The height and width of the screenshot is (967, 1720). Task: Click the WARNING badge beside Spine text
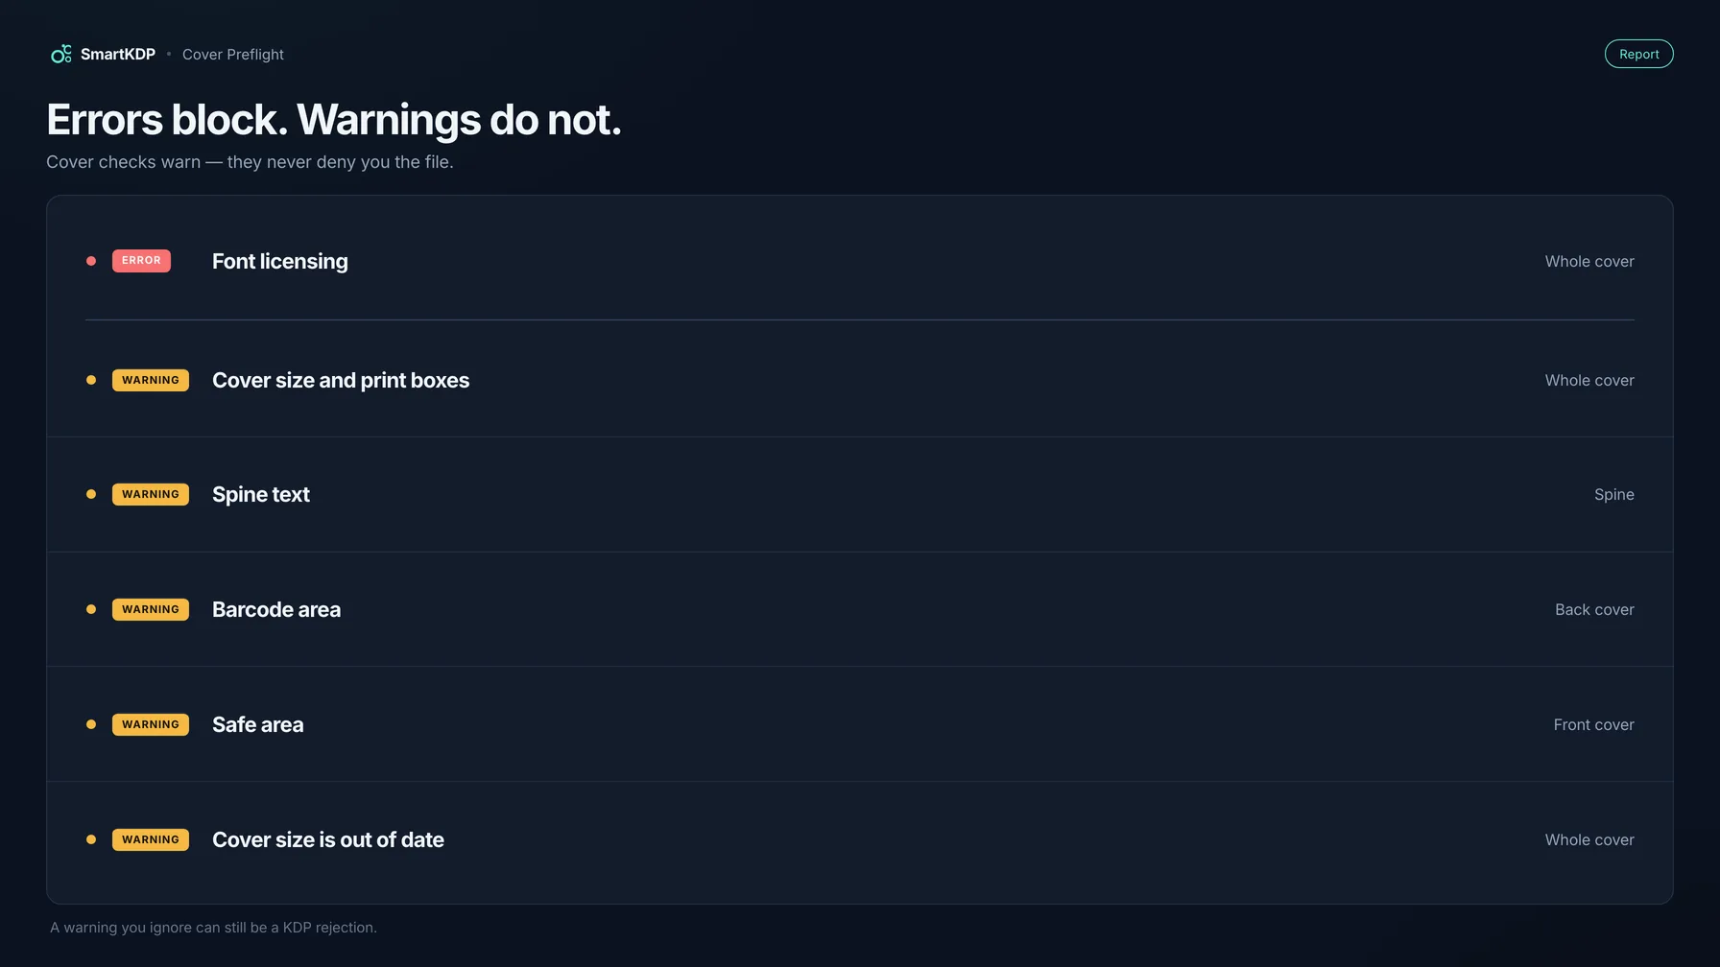pyautogui.click(x=151, y=494)
